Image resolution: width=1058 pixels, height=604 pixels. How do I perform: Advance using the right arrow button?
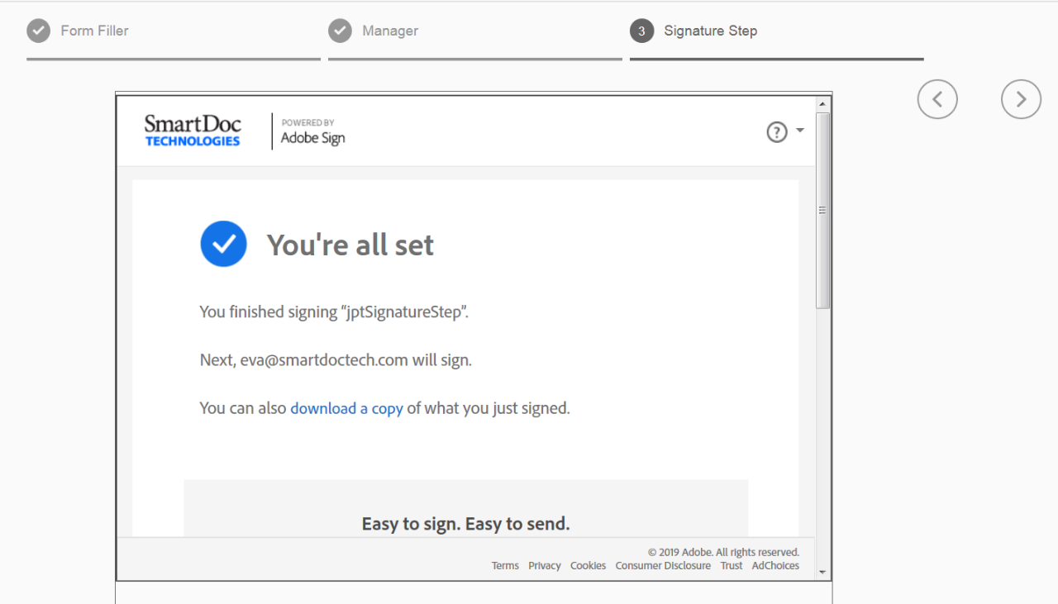(x=1021, y=98)
